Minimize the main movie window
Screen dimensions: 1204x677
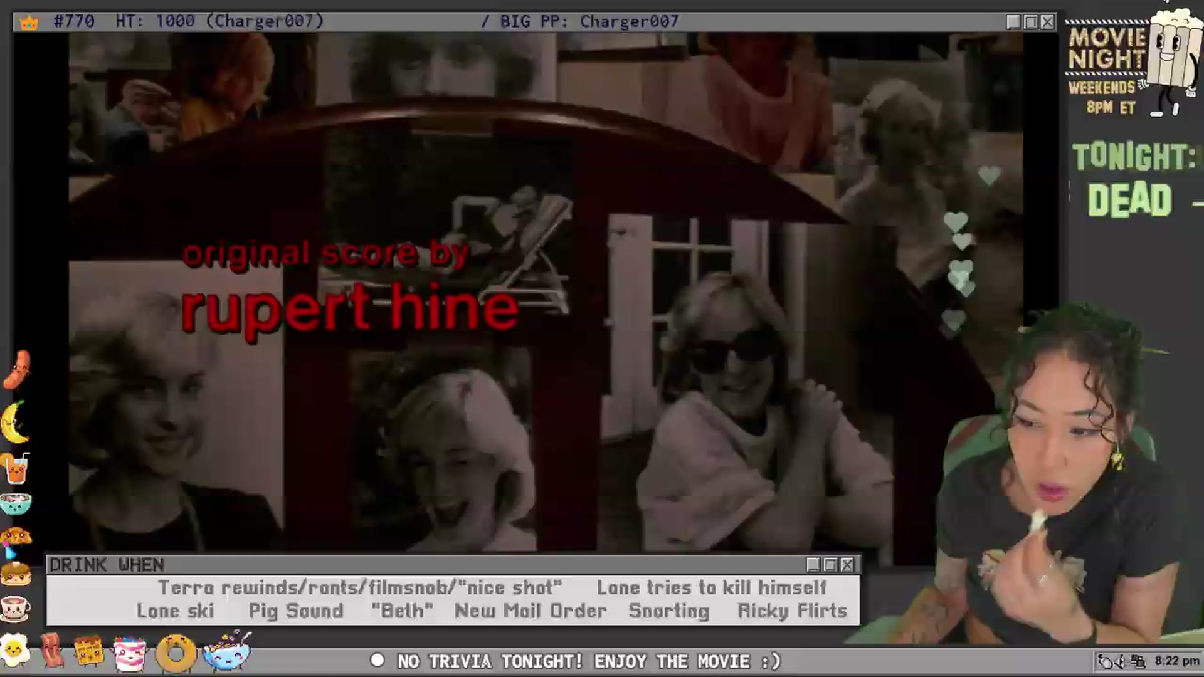click(x=1013, y=22)
